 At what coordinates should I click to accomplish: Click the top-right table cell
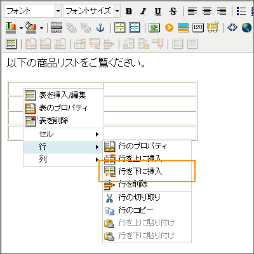click(x=149, y=89)
